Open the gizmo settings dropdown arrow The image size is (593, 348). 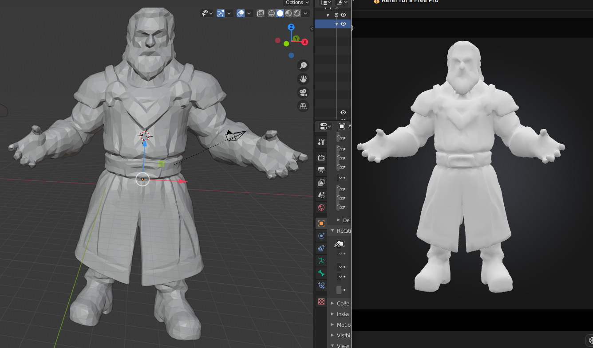coord(229,13)
